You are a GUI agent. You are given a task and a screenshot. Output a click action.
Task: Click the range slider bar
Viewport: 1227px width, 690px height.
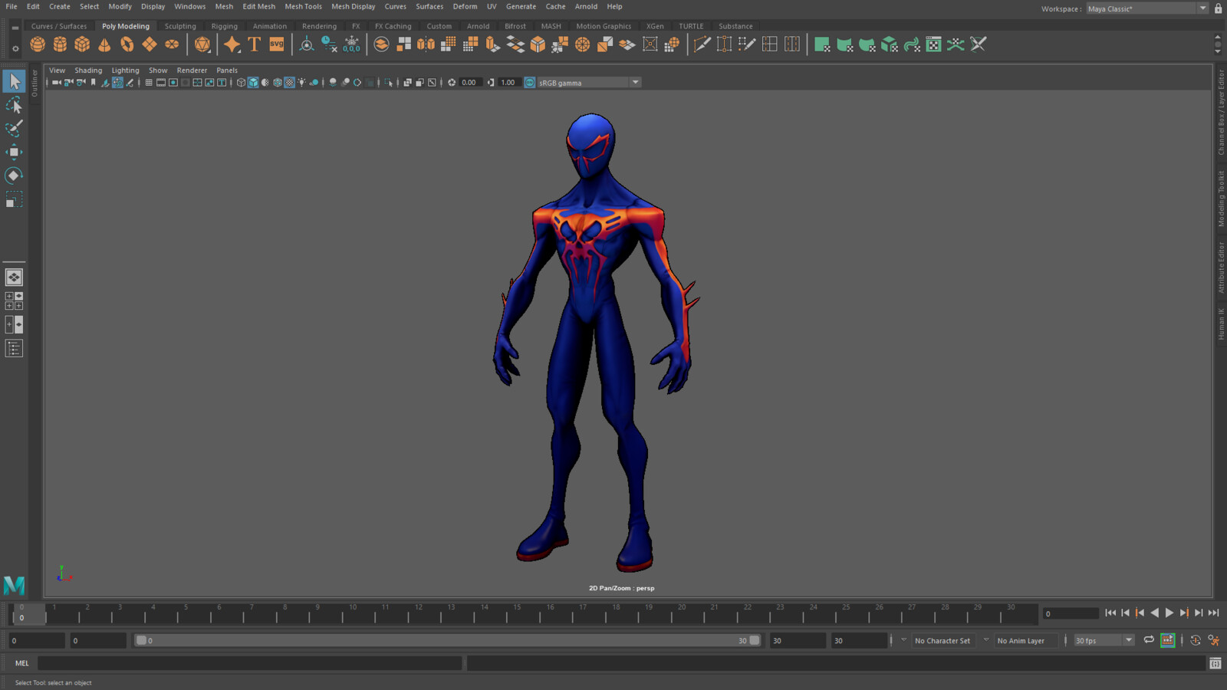[x=447, y=640]
